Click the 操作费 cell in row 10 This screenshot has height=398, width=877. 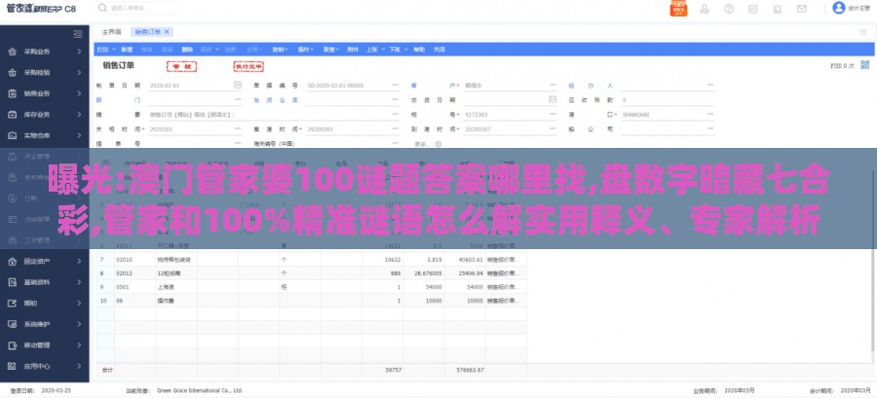(x=176, y=301)
